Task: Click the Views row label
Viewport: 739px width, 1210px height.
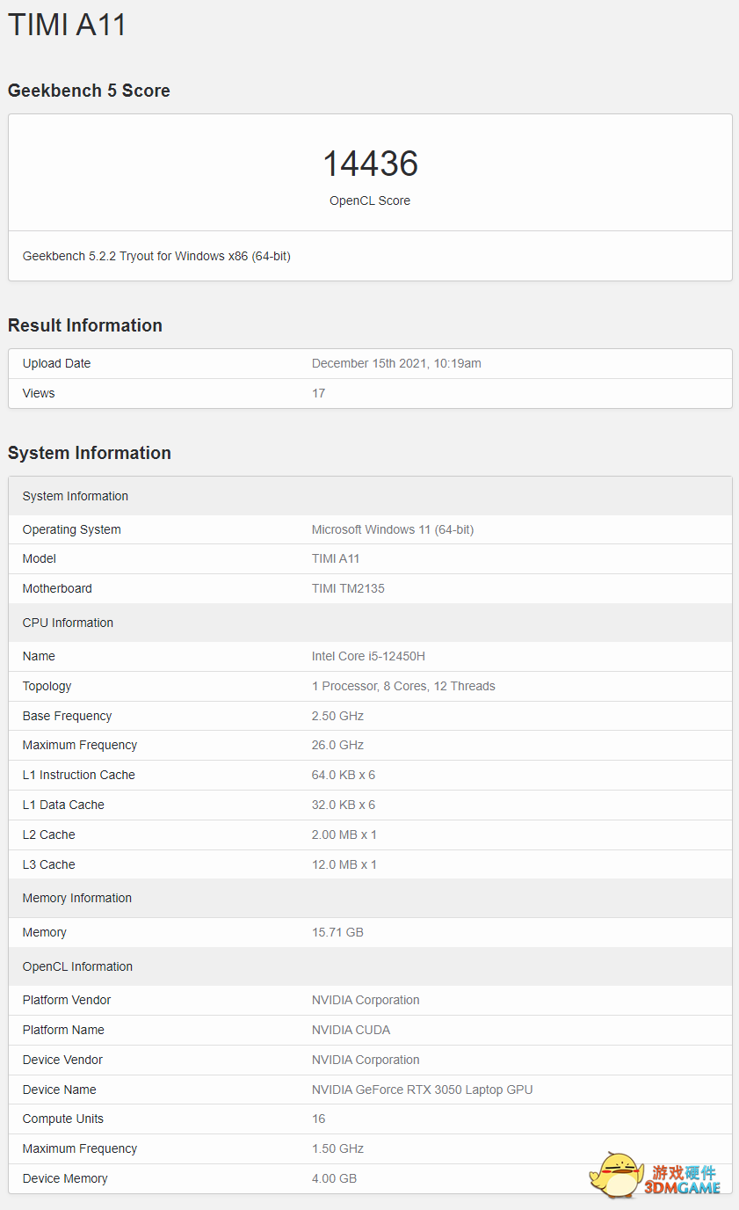Action: [39, 393]
